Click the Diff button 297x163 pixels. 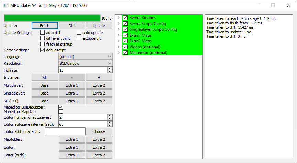tap(72, 26)
